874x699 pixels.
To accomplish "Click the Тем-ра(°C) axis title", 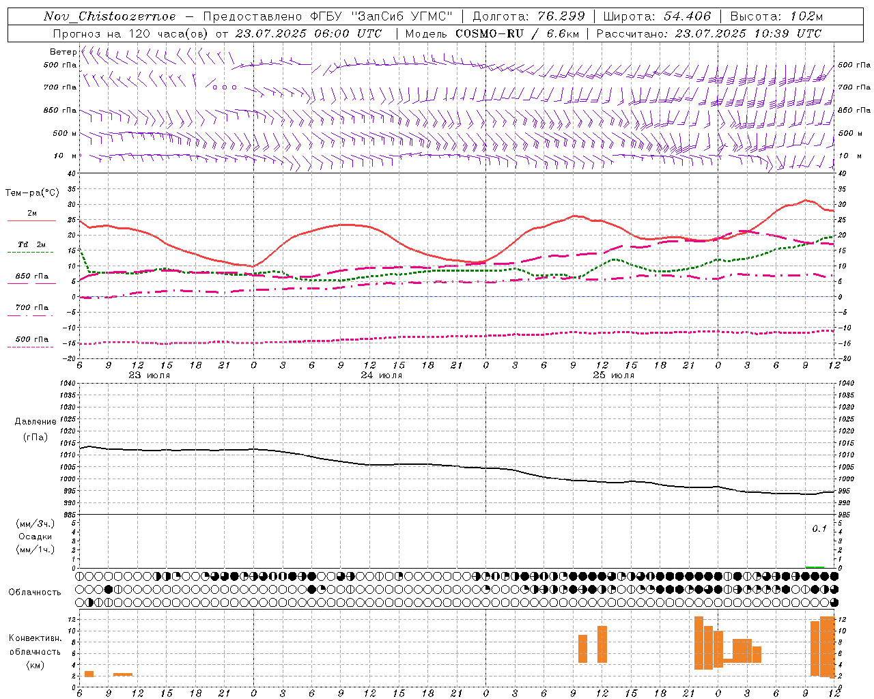I will (x=32, y=193).
